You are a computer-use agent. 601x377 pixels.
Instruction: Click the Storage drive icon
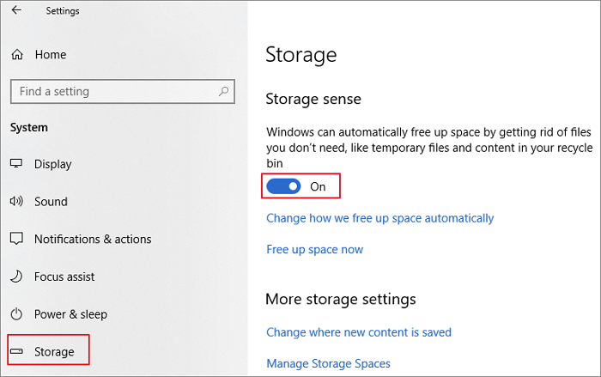[17, 352]
